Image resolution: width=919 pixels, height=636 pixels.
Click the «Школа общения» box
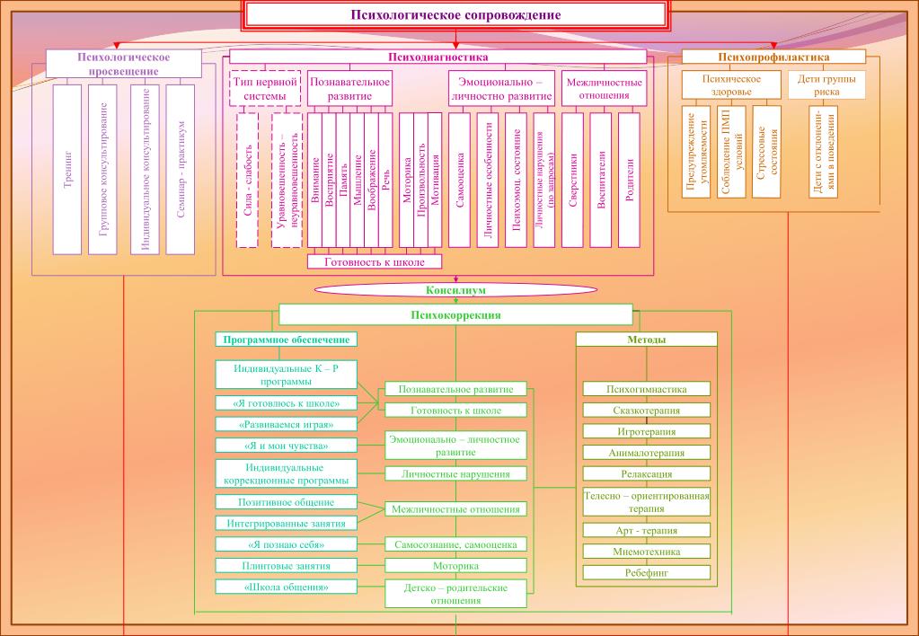(286, 587)
